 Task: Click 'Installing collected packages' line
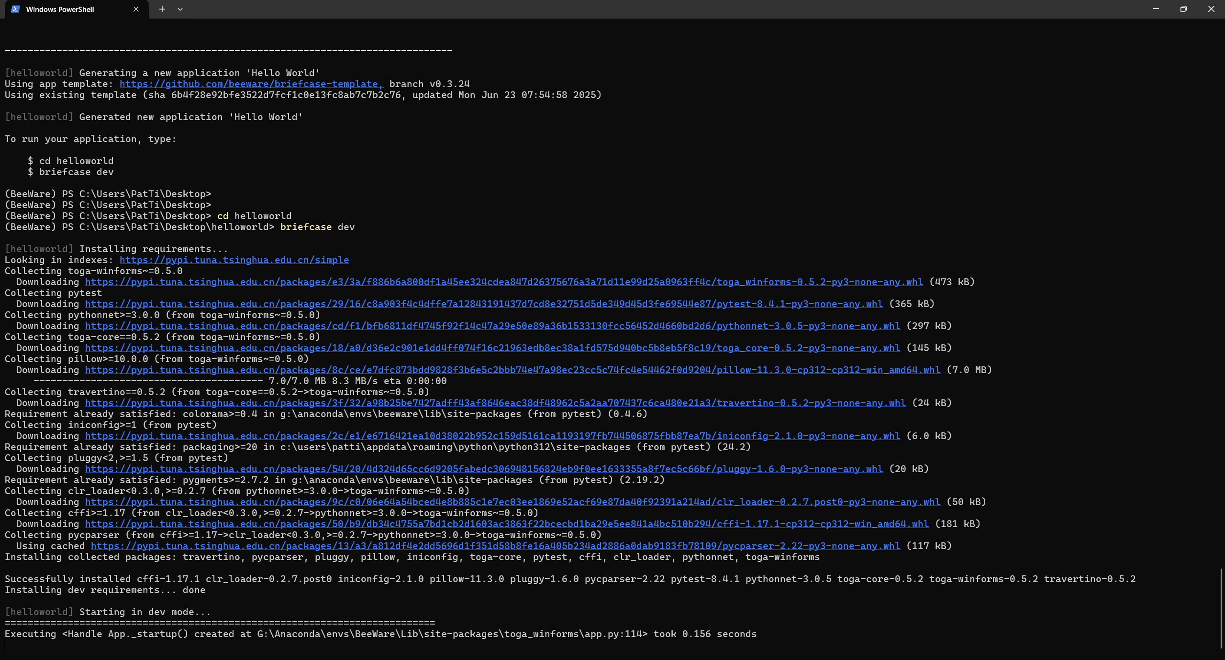[x=412, y=557]
